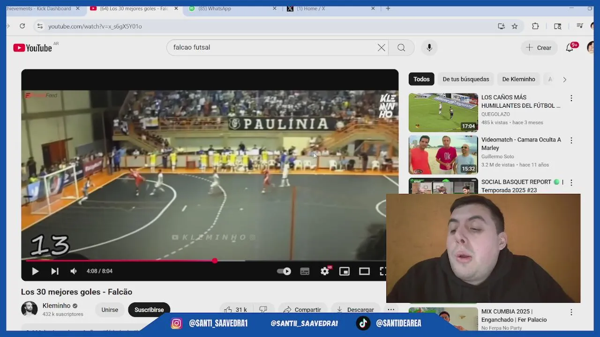Switch to miniplayer mode
The height and width of the screenshot is (337, 600).
pyautogui.click(x=345, y=271)
